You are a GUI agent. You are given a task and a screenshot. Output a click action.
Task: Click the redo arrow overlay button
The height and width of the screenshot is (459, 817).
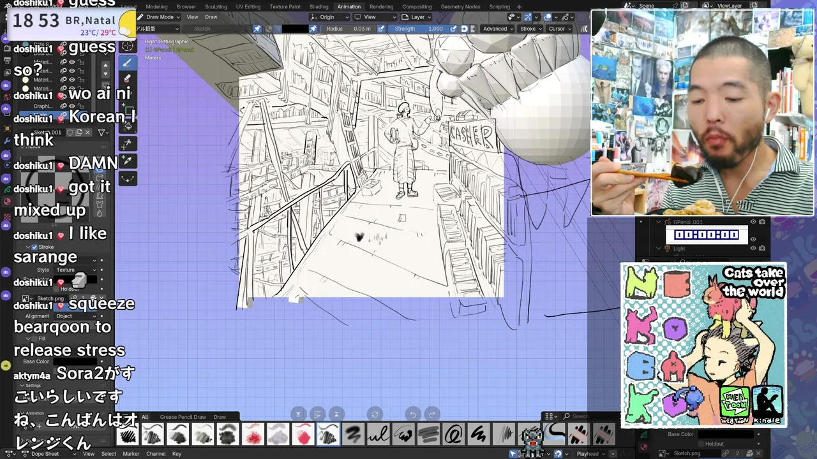tap(432, 414)
